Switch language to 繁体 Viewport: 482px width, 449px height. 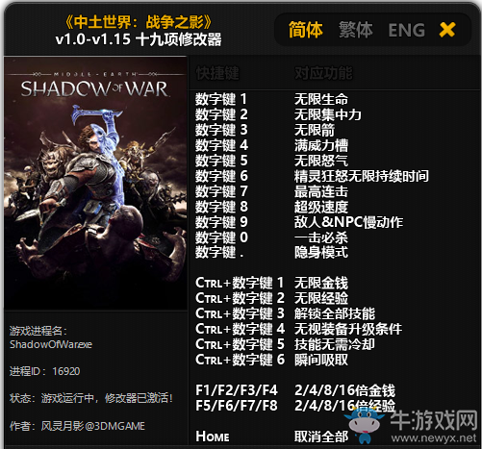coord(356,30)
